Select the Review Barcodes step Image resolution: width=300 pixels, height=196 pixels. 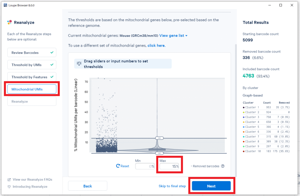32,53
